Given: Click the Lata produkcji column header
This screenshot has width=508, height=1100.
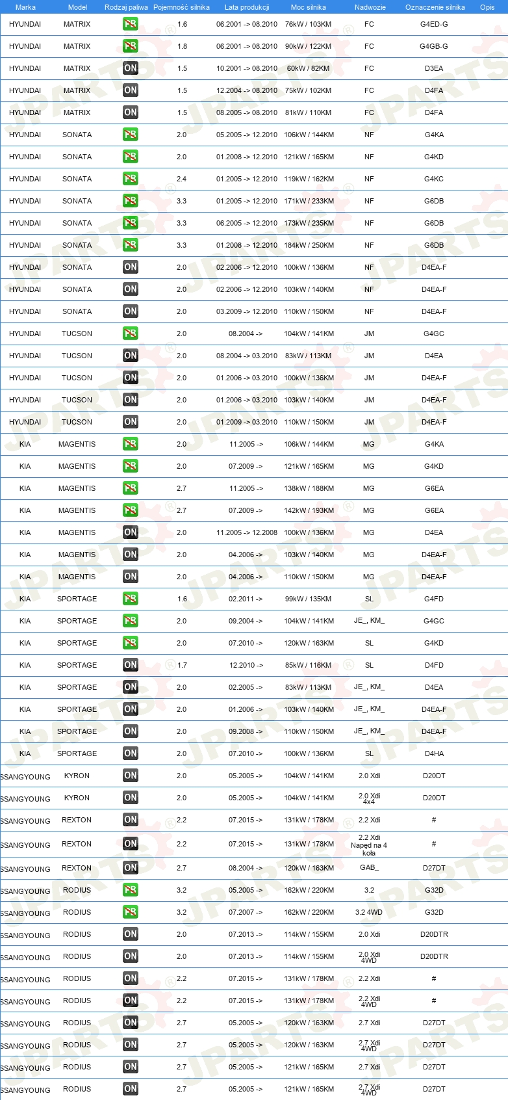Looking at the screenshot, I should [x=247, y=7].
